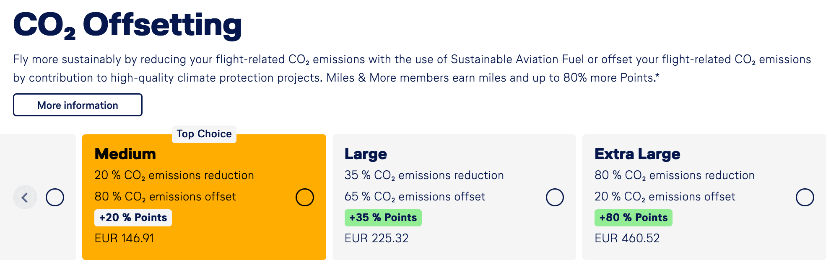Click the green +35 % Points badge
831x267 pixels.
[x=383, y=218]
